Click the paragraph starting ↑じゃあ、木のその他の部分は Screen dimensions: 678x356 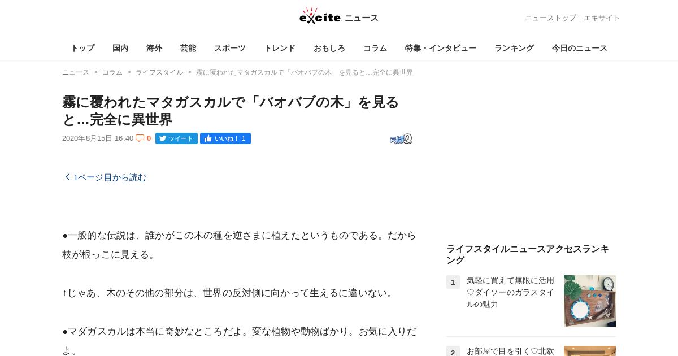click(229, 293)
